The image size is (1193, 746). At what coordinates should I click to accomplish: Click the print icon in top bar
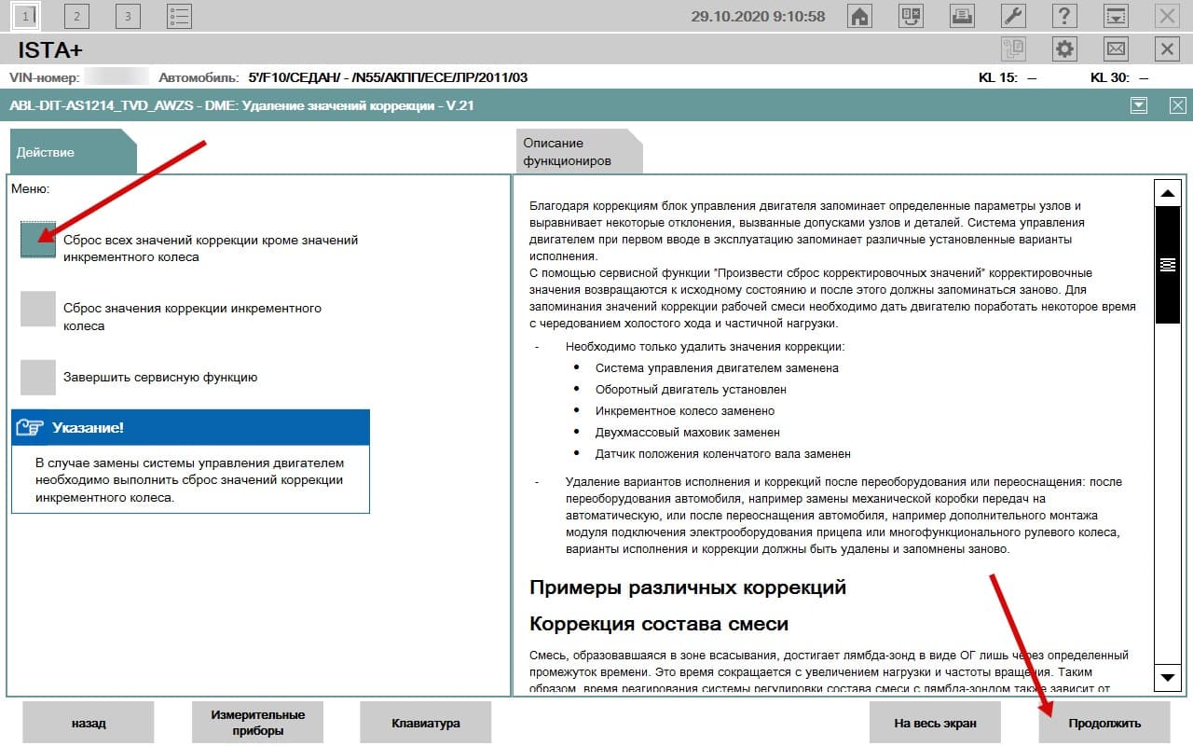pos(963,15)
